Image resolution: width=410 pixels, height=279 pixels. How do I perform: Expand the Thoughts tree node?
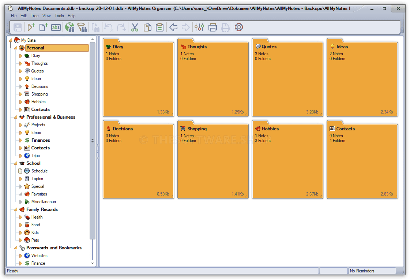20,63
